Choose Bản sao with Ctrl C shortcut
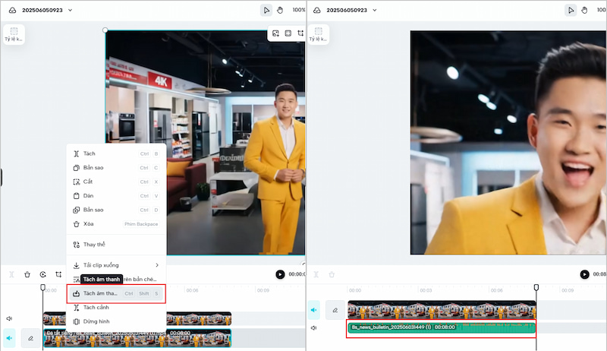The height and width of the screenshot is (351, 607). click(x=116, y=167)
